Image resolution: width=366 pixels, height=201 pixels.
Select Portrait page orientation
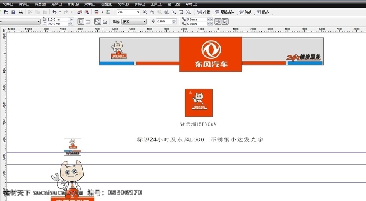coord(81,21)
